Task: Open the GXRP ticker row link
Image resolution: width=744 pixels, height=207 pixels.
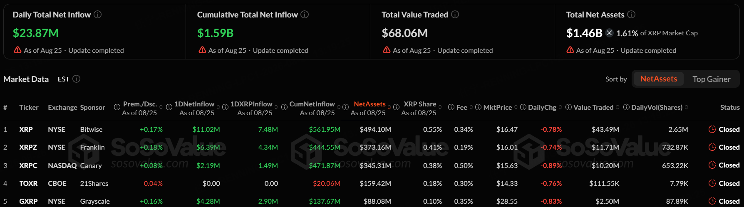Action: pyautogui.click(x=28, y=201)
